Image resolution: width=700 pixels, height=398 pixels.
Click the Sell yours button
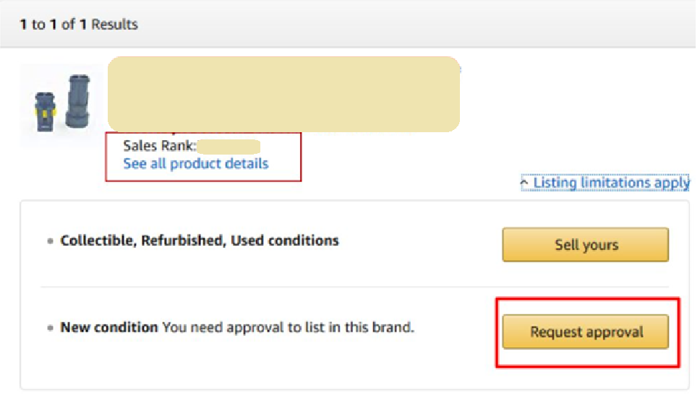585,245
